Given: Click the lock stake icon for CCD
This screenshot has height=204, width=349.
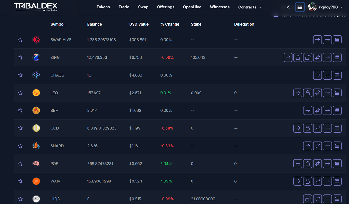Looking at the screenshot, I should [308, 128].
